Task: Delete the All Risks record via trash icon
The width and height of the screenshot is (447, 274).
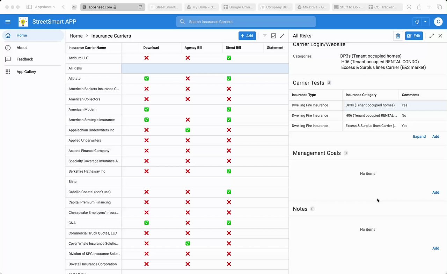Action: [x=398, y=36]
